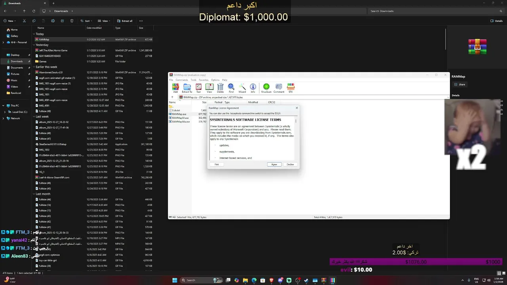Click Decline in RAMMap License Agreement
This screenshot has width=507, height=285.
click(x=290, y=164)
